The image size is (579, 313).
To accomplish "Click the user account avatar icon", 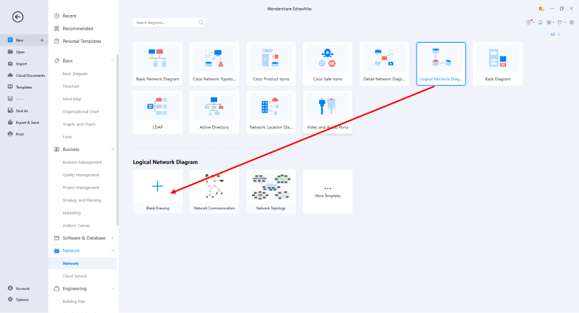I will point(541,9).
